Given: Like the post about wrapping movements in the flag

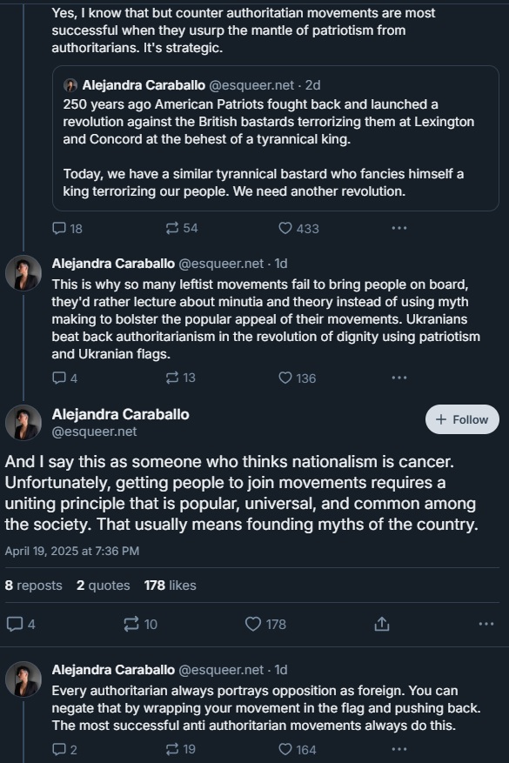Looking at the screenshot, I should pos(283,749).
